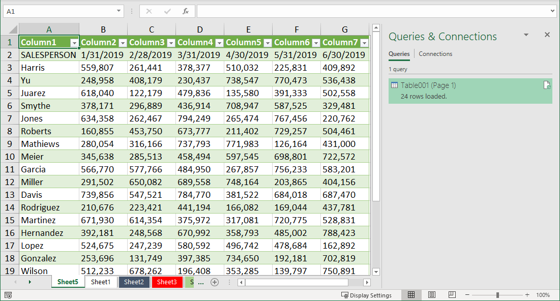Select the Normal view icon

[x=411, y=294]
